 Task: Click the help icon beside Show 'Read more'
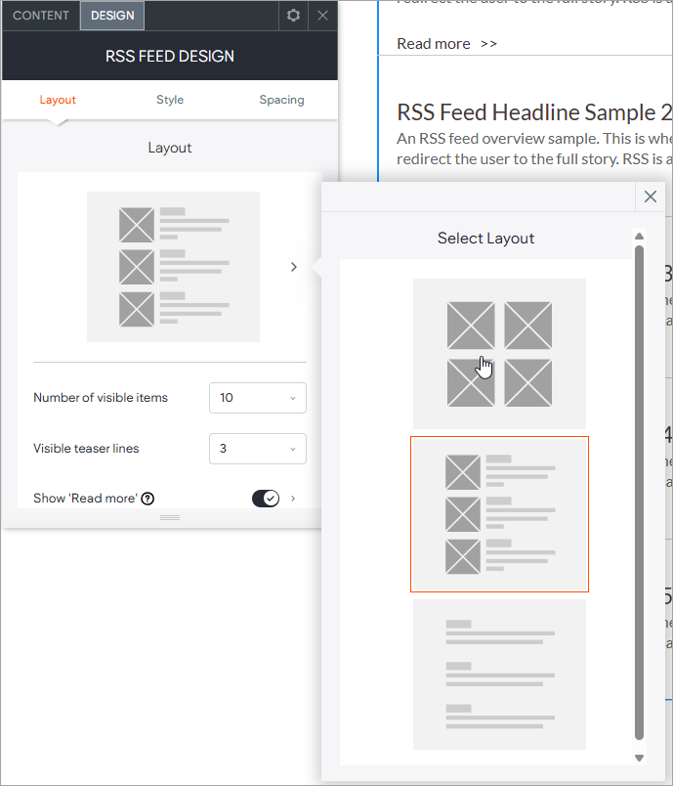tap(147, 499)
